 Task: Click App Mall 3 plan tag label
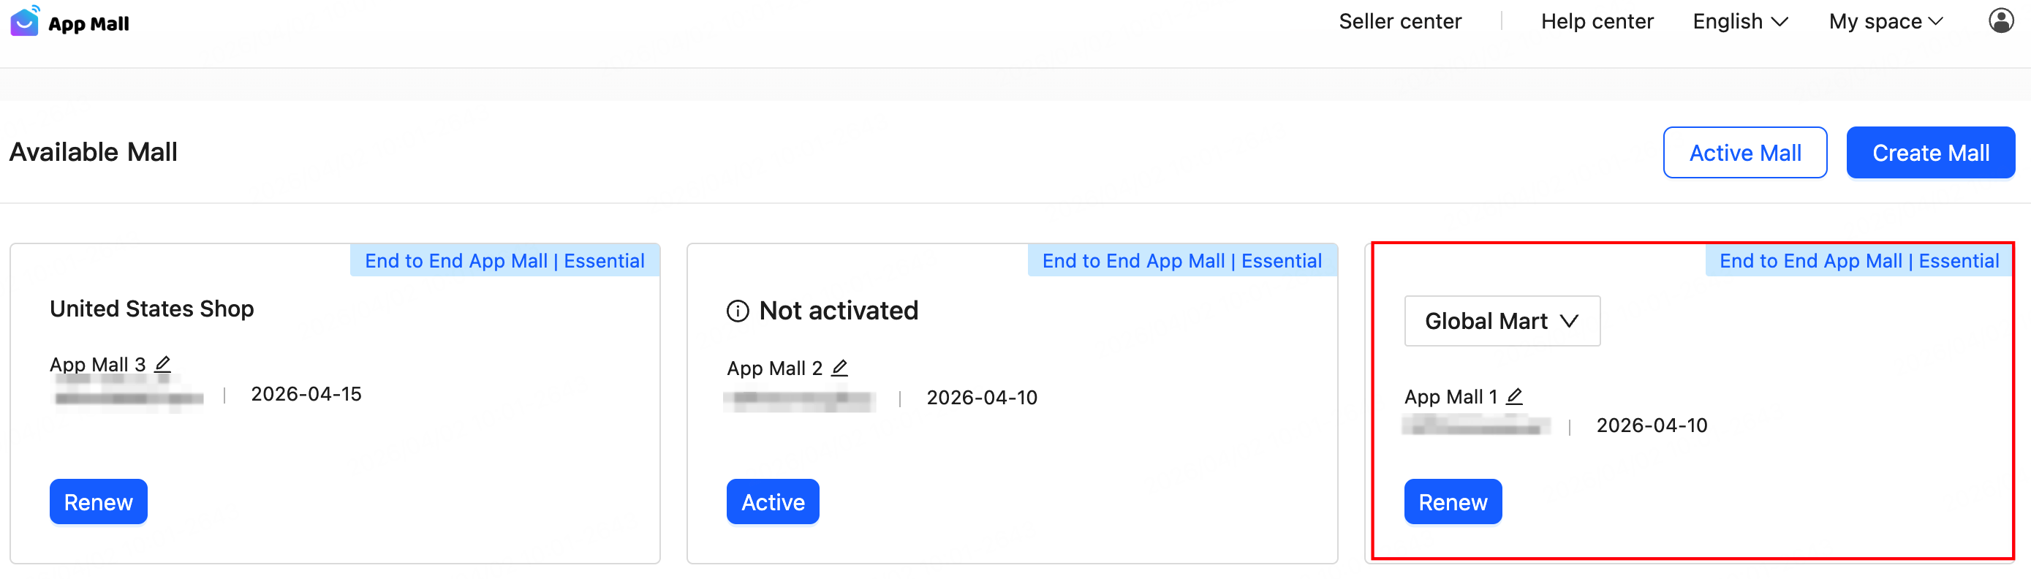pos(504,261)
